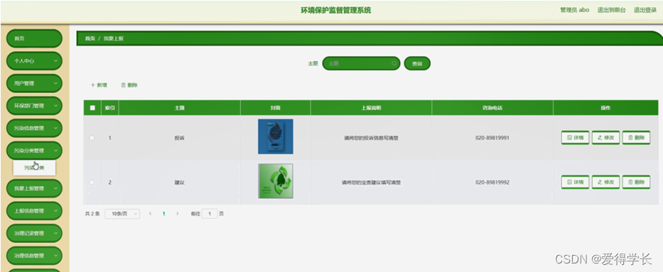Click the 主题 column header
The height and width of the screenshot is (272, 663).
[x=179, y=108]
